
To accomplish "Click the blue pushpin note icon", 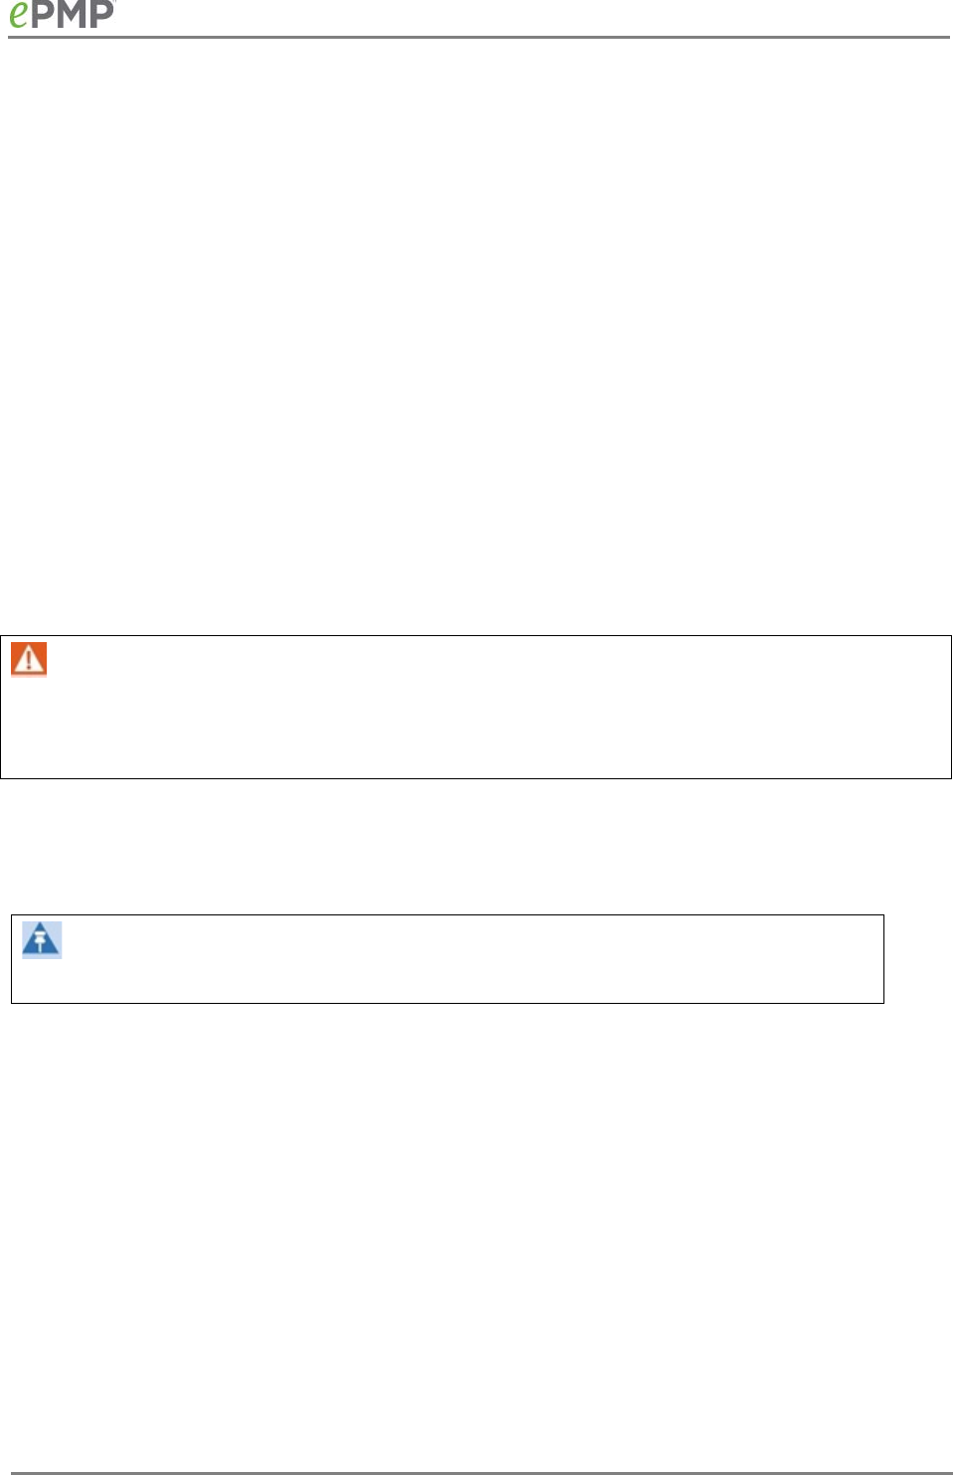I will coord(42,939).
